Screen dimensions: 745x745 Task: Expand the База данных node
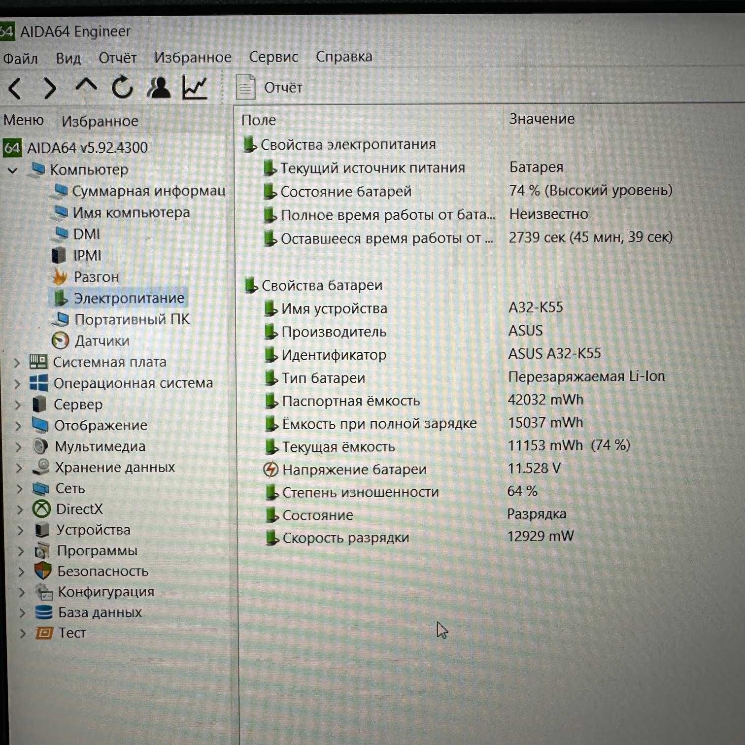tap(22, 613)
